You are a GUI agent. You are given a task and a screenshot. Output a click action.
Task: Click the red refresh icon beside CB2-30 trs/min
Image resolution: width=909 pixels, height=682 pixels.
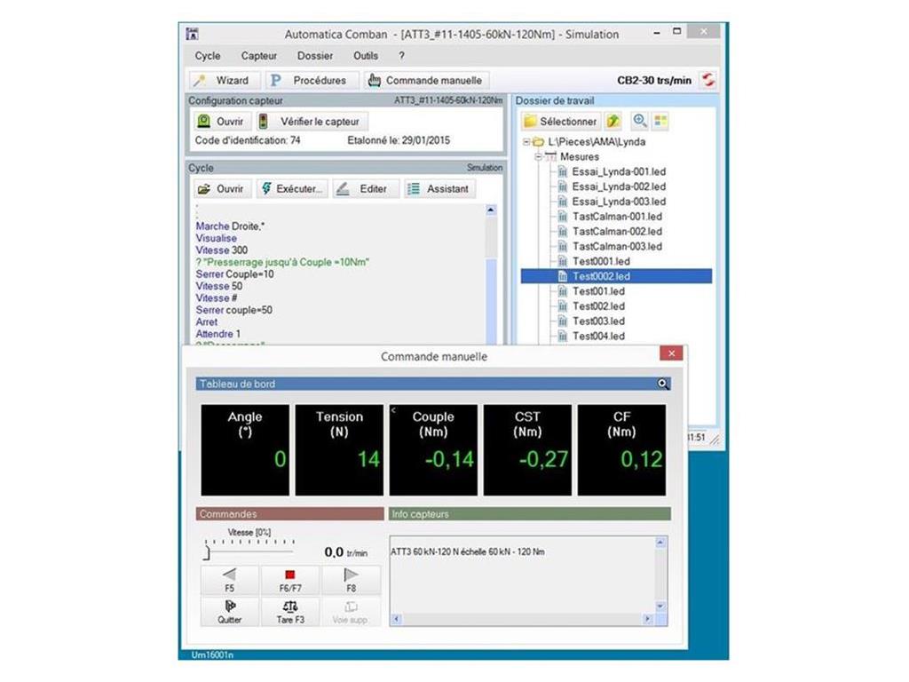pos(707,80)
